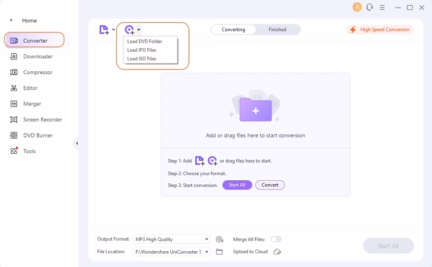Open the Downloader sidebar item

coord(38,56)
